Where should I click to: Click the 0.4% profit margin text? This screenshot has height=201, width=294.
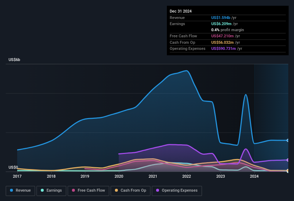click(x=227, y=30)
